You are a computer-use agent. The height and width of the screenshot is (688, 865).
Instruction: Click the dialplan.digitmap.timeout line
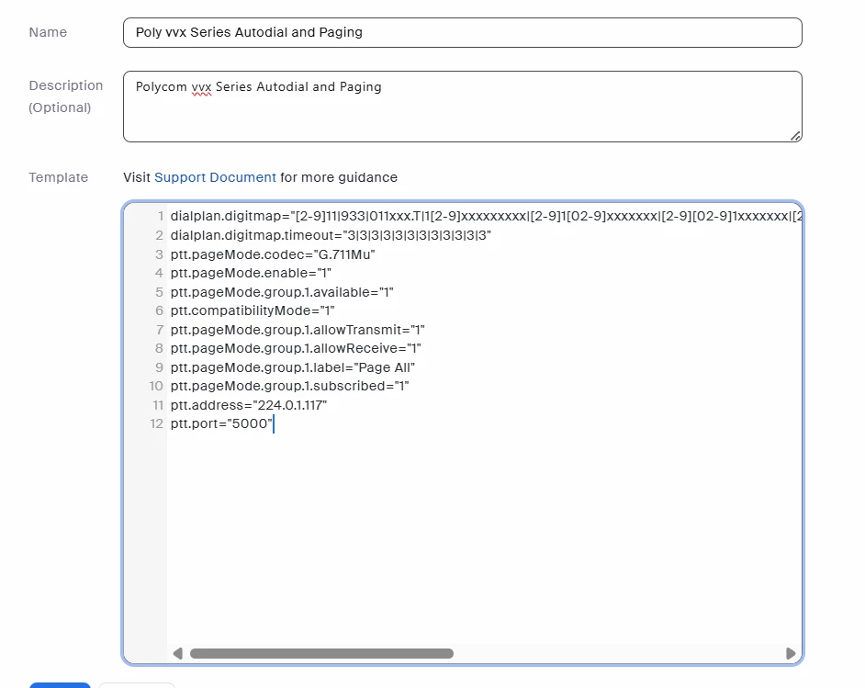tap(331, 235)
